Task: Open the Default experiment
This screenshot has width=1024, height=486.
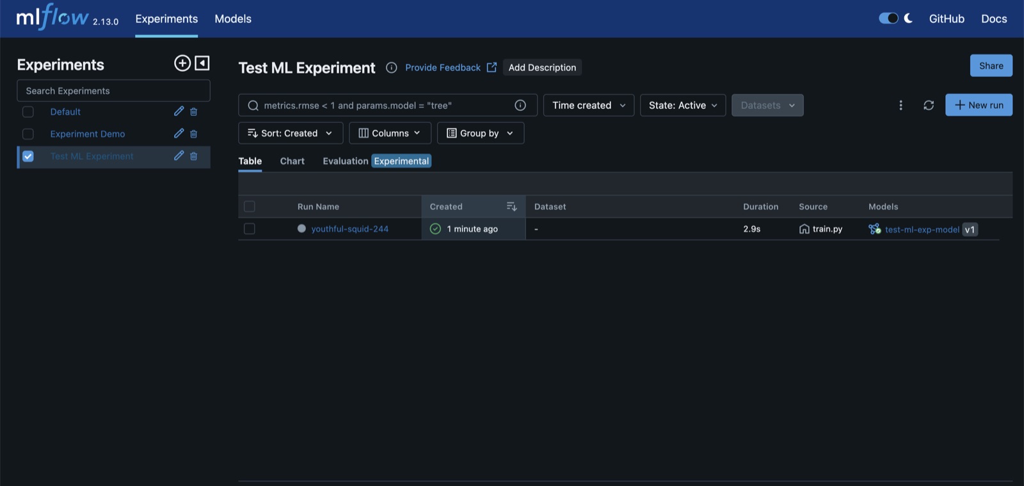Action: pos(65,111)
